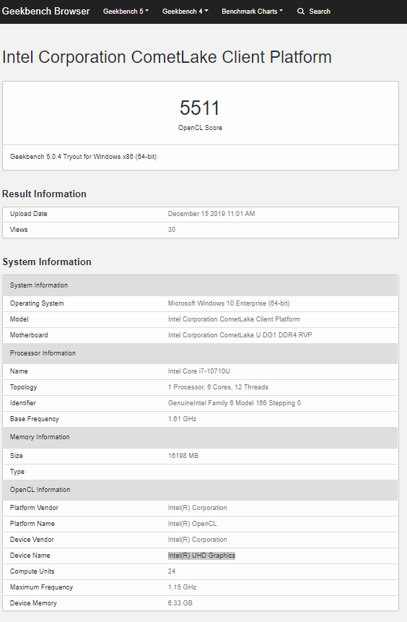Go to Geekbench Browser home link
Screen dimensions: 407x622
(46, 11)
